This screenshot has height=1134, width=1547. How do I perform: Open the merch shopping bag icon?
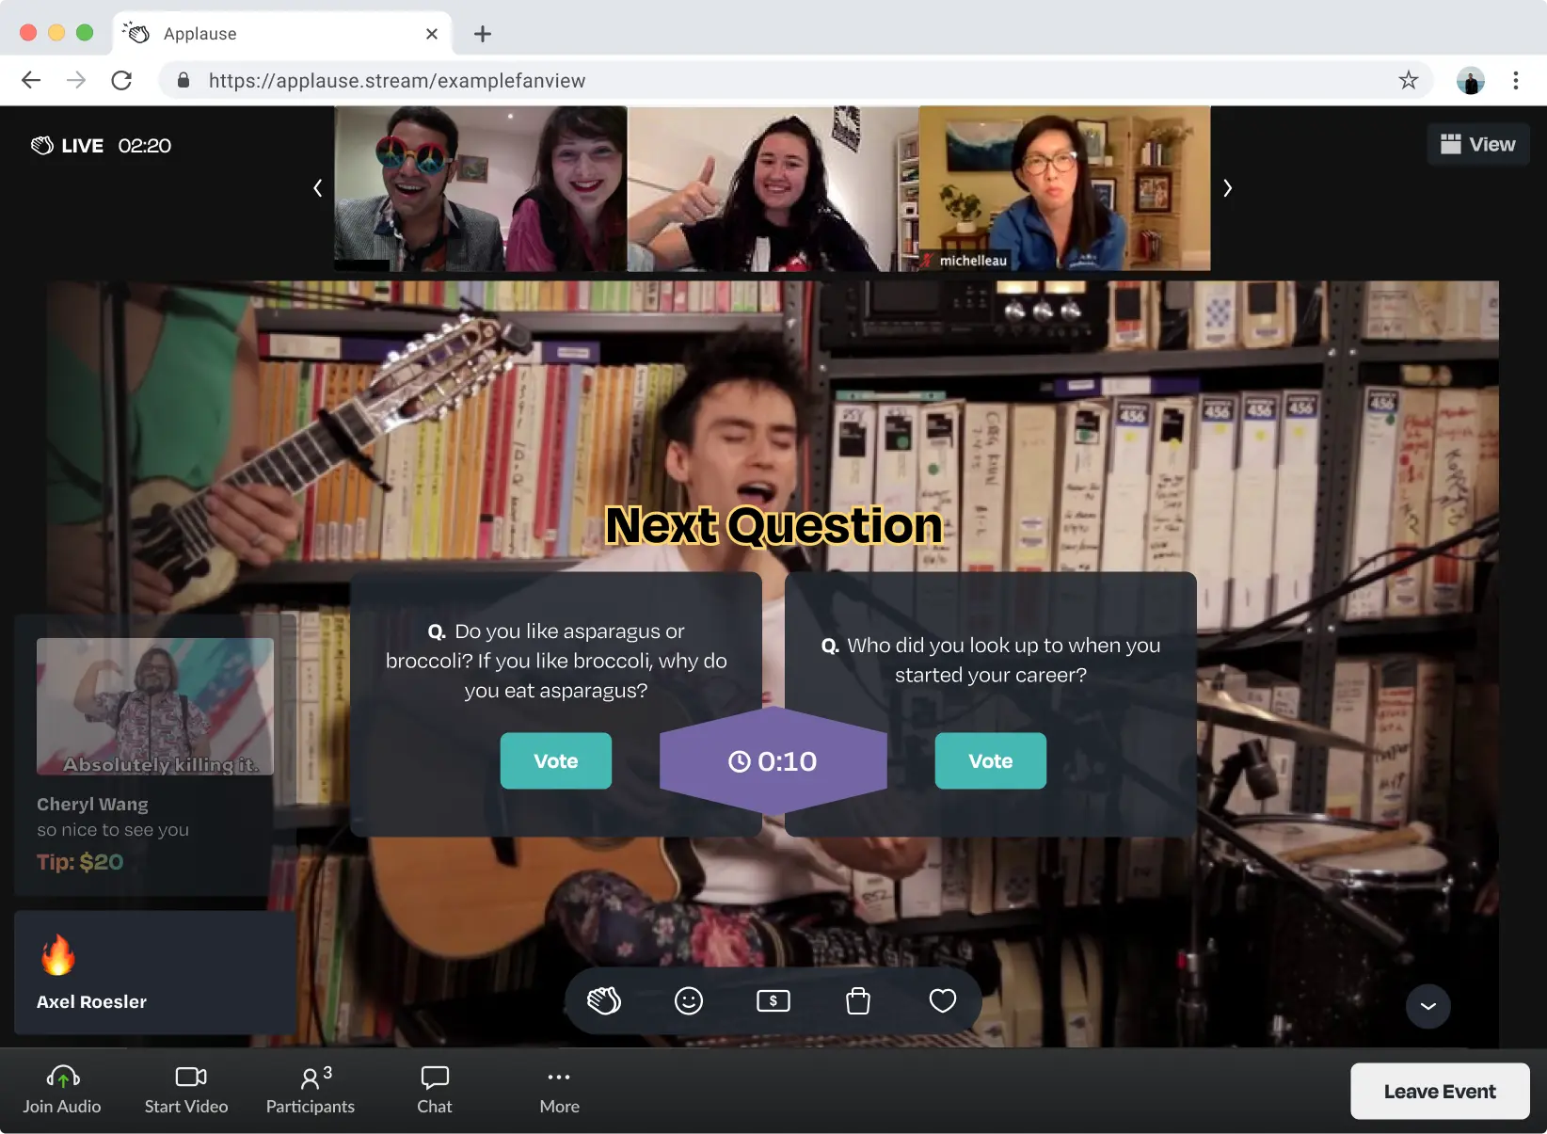point(858,1000)
